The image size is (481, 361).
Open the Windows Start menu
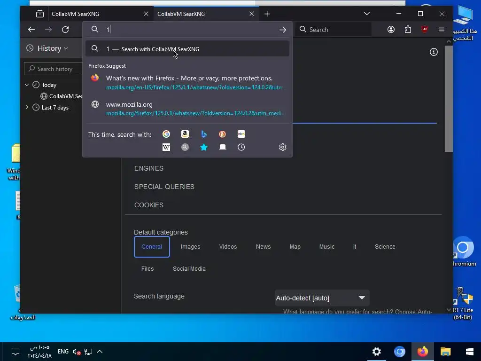(x=469, y=352)
